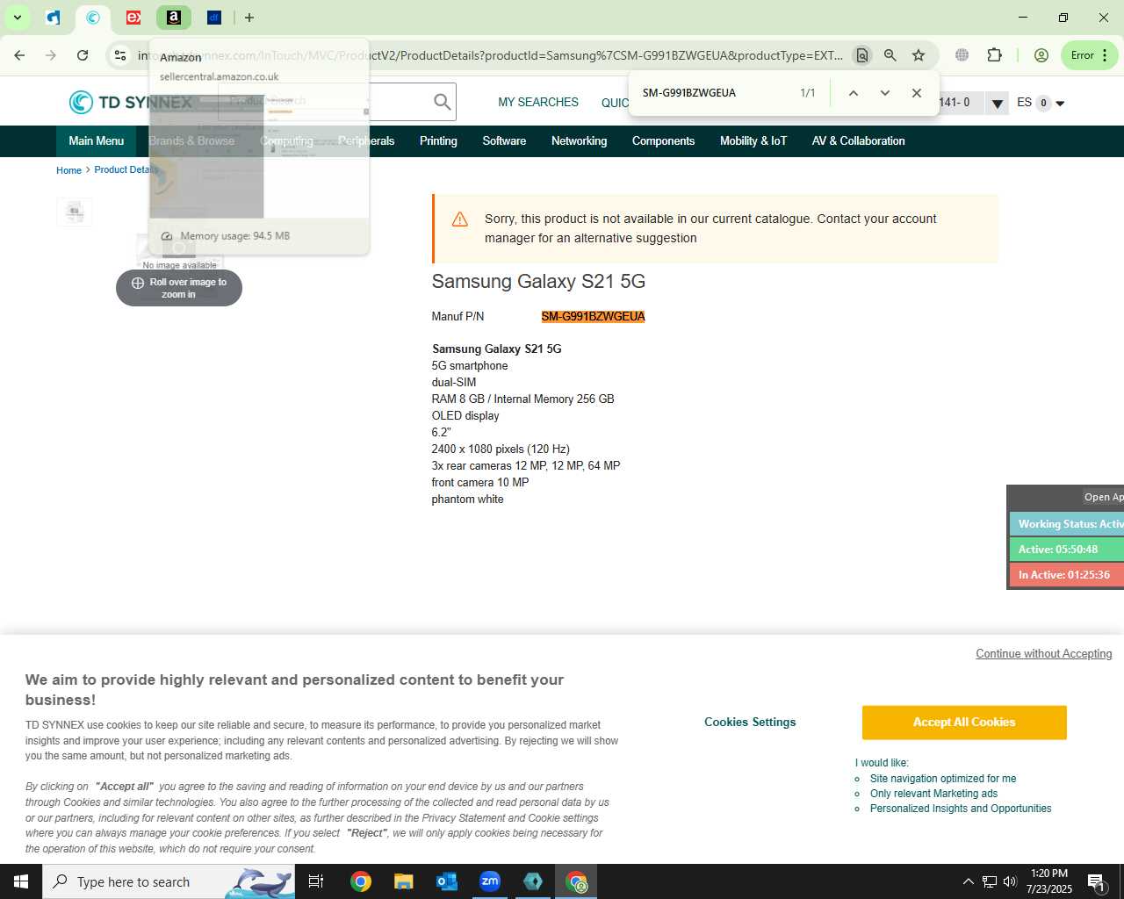Image resolution: width=1124 pixels, height=899 pixels.
Task: Select the small product thumbnail
Action: [x=75, y=212]
